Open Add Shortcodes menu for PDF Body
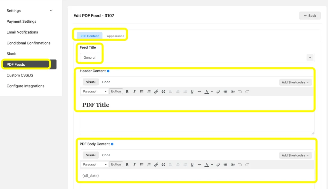 295,155
